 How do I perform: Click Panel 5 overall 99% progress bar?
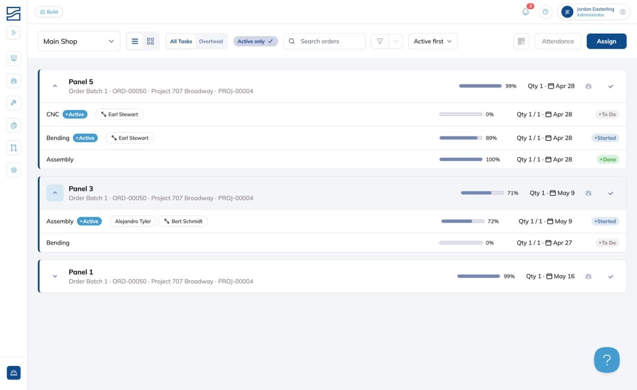click(x=480, y=86)
